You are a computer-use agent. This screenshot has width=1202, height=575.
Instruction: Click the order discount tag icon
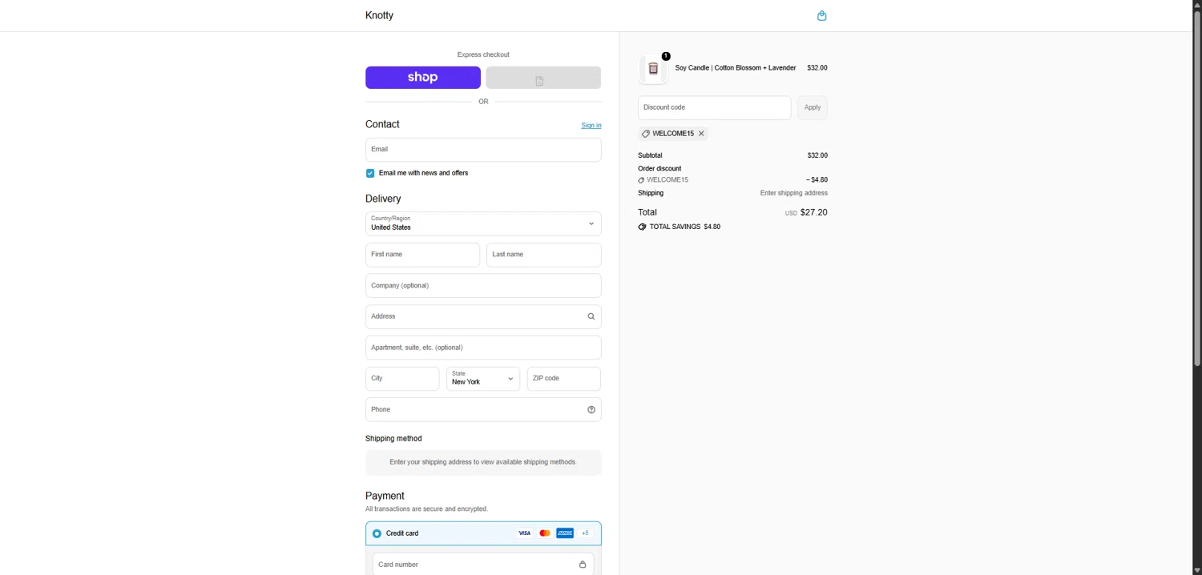tap(641, 180)
